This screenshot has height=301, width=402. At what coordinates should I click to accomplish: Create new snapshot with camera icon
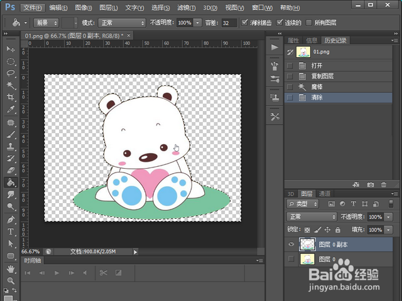click(x=370, y=184)
